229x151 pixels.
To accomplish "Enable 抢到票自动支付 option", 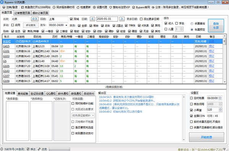I will pos(73,133).
